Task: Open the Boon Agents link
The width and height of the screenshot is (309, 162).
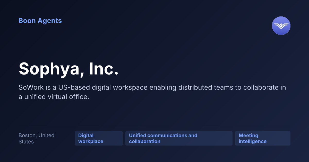Action: (40, 21)
